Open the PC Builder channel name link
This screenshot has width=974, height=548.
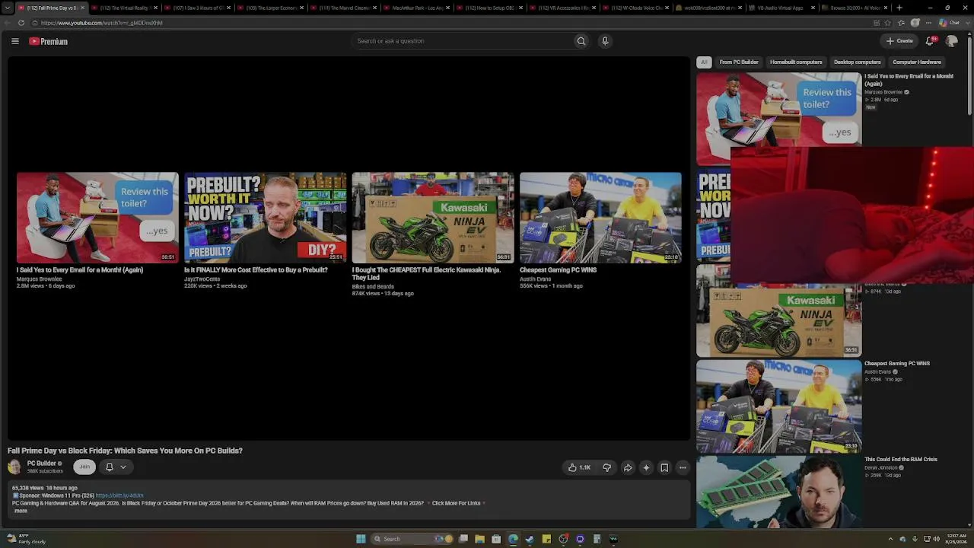tap(42, 464)
